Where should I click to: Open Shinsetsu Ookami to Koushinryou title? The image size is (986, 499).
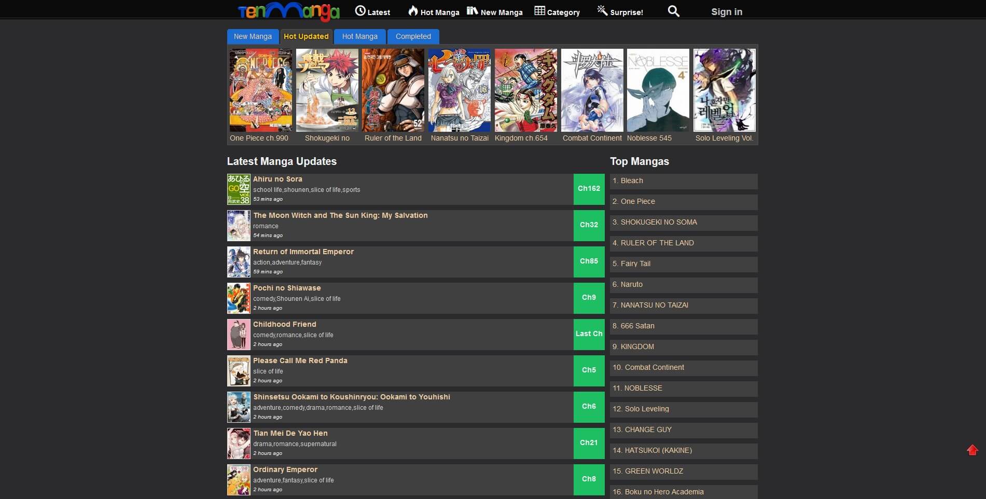click(x=352, y=397)
